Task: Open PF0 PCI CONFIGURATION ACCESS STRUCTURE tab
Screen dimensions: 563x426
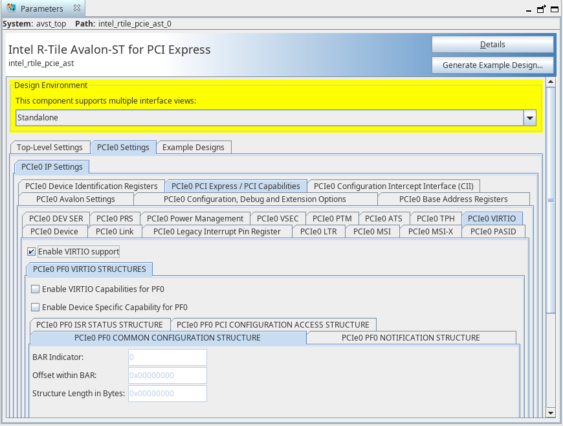Action: pos(273,325)
